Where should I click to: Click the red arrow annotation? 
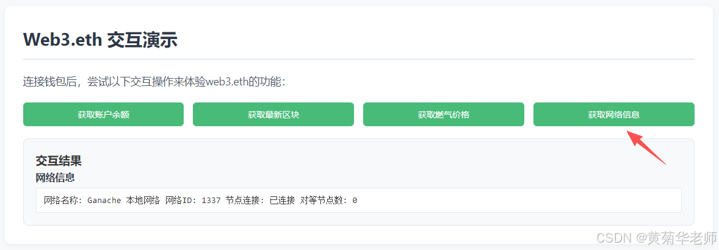tap(646, 147)
